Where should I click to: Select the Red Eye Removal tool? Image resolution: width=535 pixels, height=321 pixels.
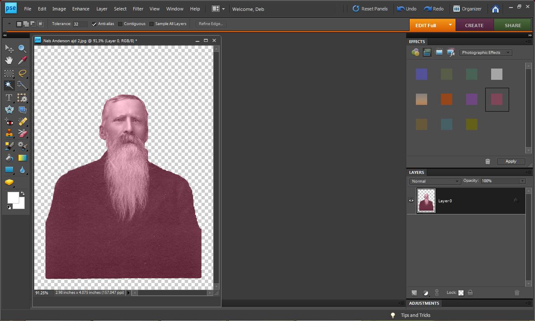[x=9, y=122]
